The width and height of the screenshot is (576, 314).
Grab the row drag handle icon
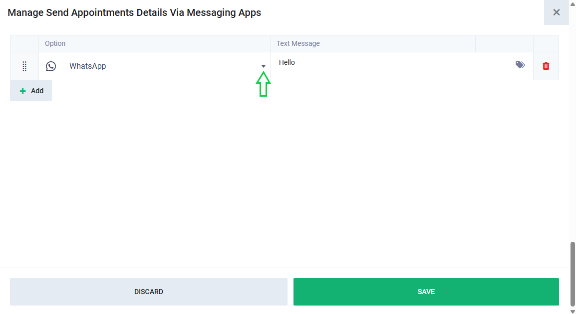pos(24,66)
